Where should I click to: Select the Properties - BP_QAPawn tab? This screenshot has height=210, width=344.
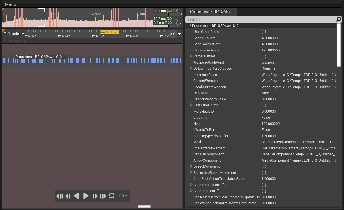pyautogui.click(x=209, y=11)
